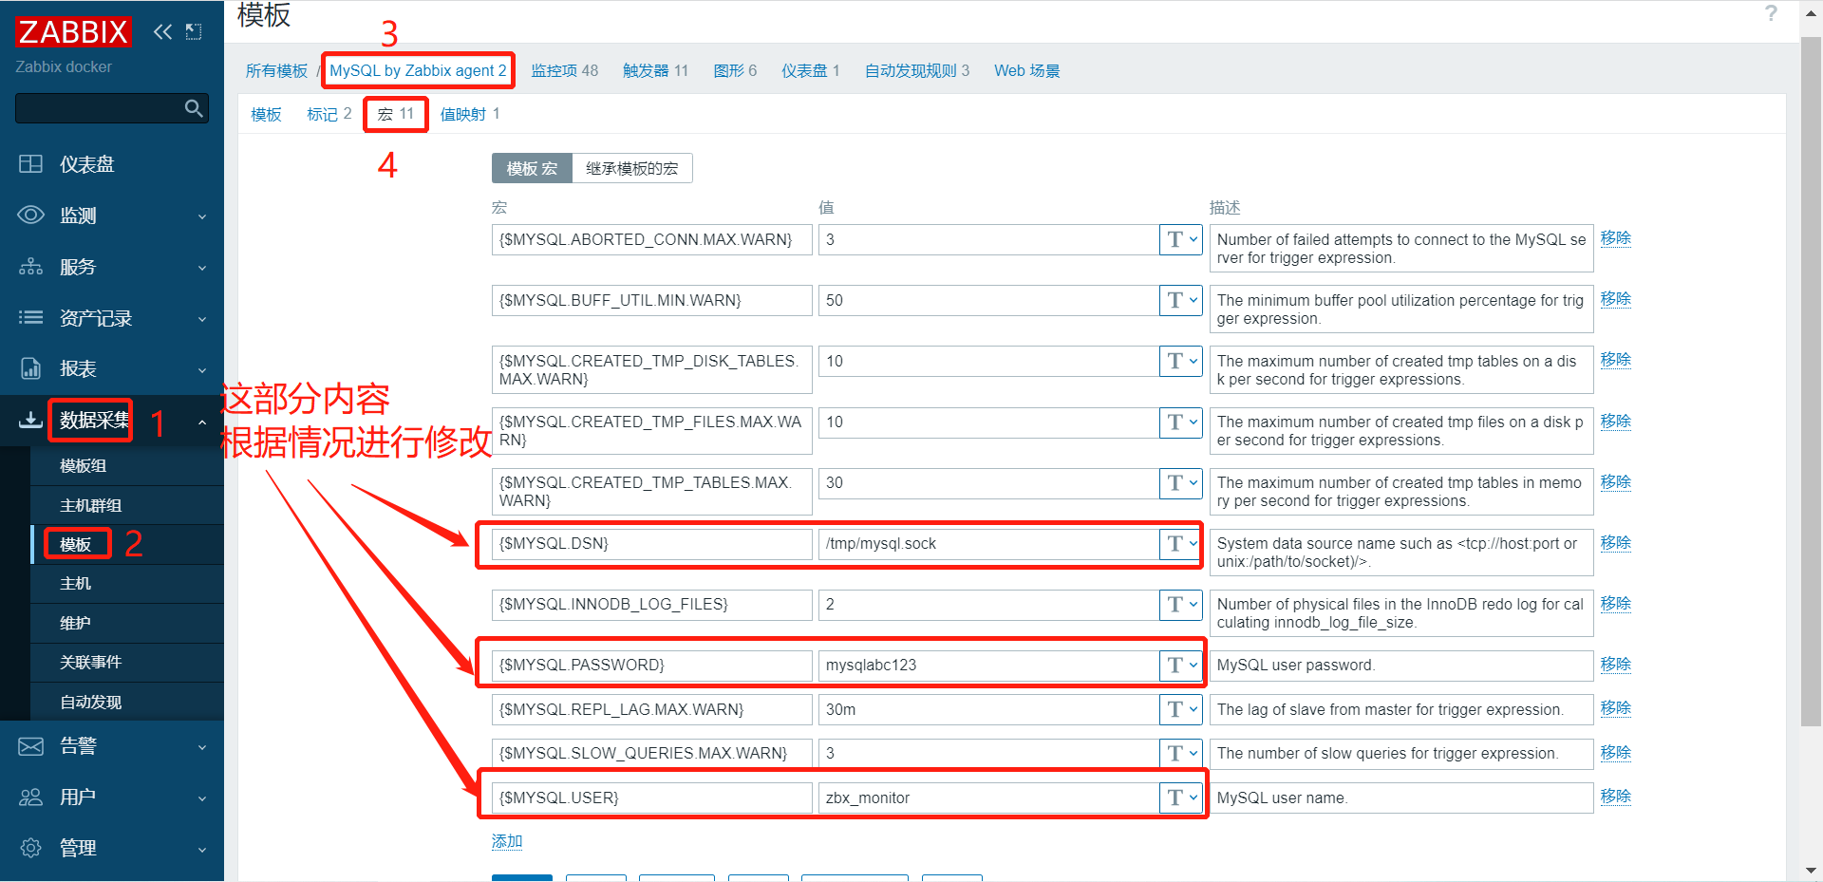Open the 值映射 tab
Image resolution: width=1823 pixels, height=882 pixels.
pyautogui.click(x=470, y=114)
